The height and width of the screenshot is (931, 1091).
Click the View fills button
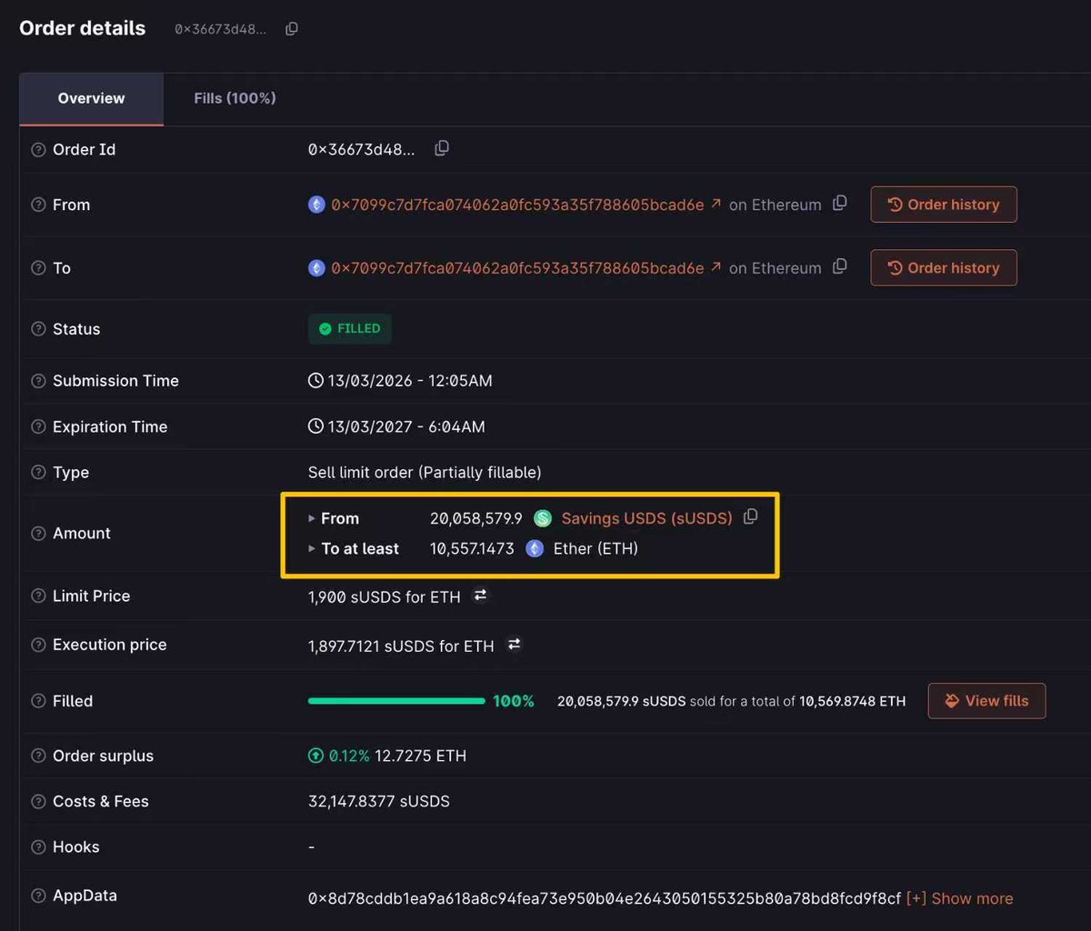click(x=986, y=701)
